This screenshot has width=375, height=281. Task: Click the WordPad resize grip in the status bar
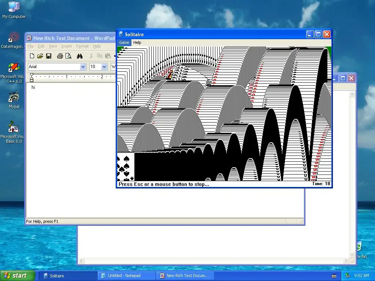tap(302, 222)
